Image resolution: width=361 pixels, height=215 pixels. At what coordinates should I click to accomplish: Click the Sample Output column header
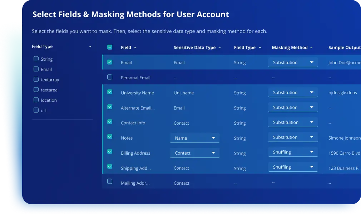pos(345,47)
